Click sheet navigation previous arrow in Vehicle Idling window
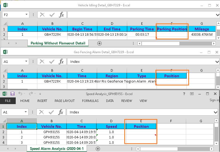Screen dimensions: 220x152 point(9,43)
